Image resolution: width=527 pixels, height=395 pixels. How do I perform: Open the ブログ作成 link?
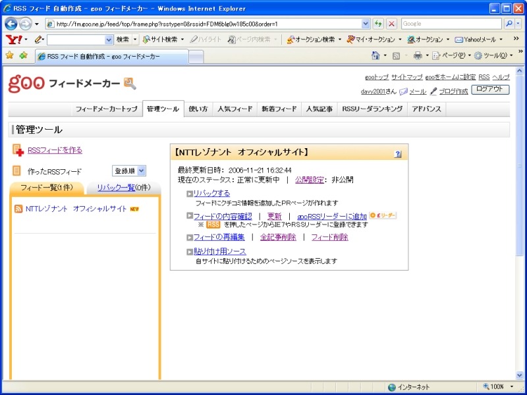tap(453, 92)
